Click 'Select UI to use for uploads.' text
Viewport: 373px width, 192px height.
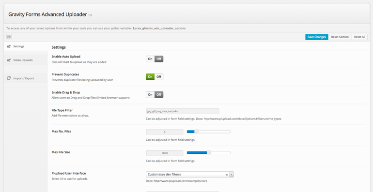(70, 178)
